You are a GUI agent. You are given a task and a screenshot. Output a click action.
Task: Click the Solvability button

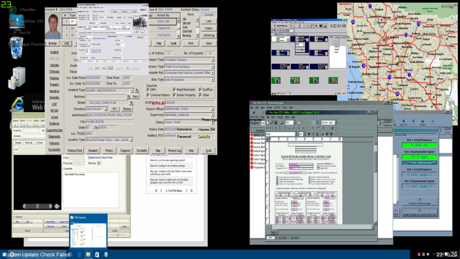142,150
